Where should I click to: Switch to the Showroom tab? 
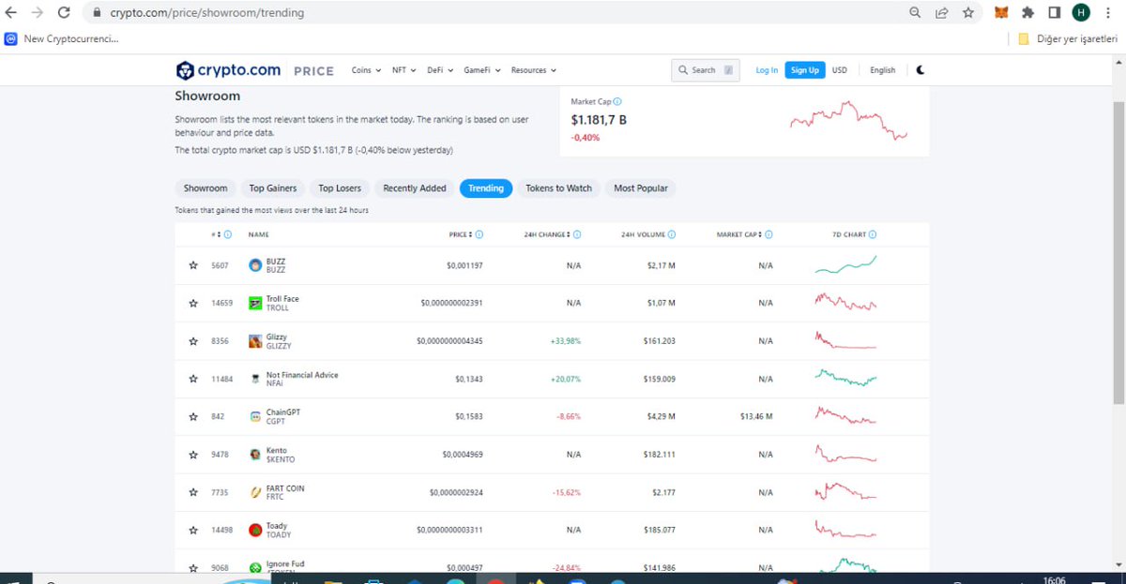coord(205,188)
